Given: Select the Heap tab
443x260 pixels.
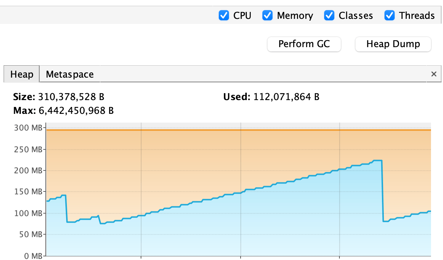Looking at the screenshot, I should 22,74.
